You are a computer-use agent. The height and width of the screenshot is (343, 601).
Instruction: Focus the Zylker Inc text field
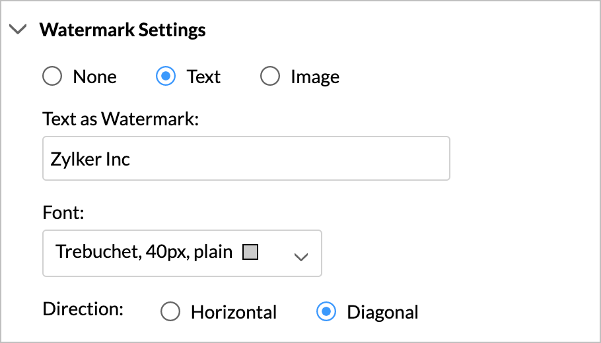tap(246, 159)
